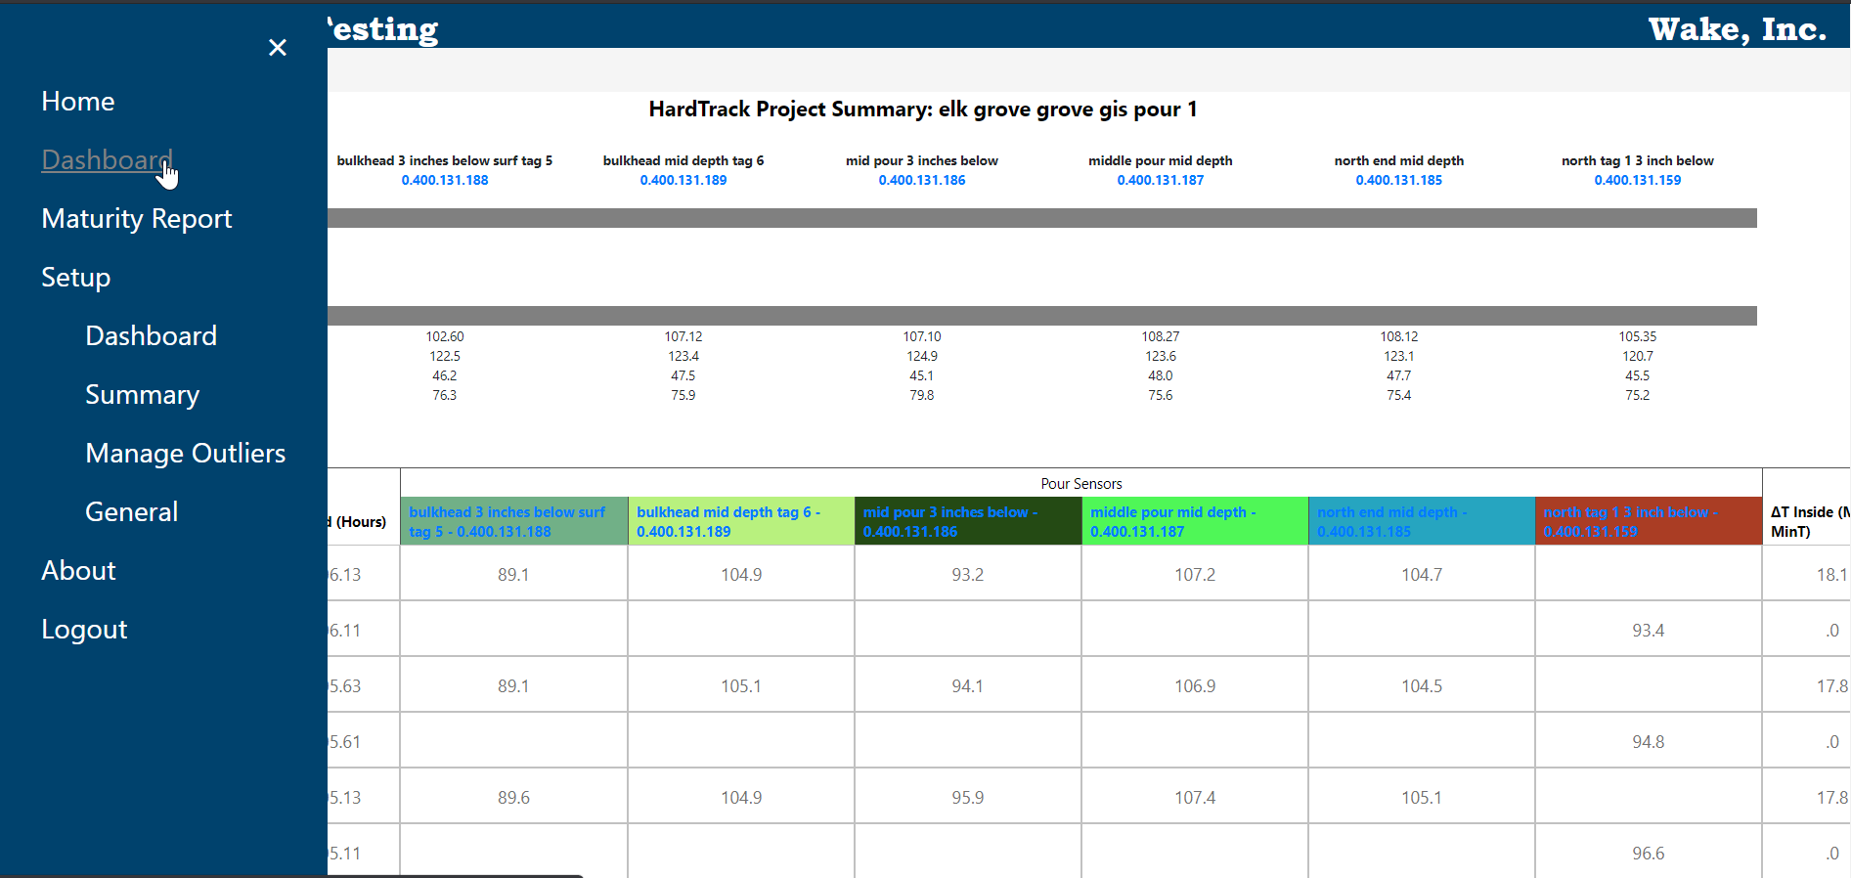Viewport: 1851px width, 878px height.
Task: Click table cell with value 93.2
Action: [x=968, y=575]
